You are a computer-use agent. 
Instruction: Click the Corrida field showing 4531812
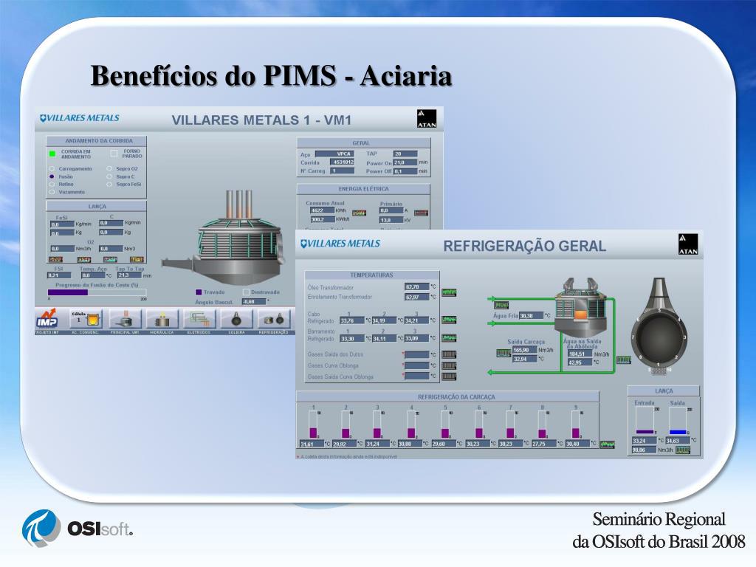click(x=342, y=162)
